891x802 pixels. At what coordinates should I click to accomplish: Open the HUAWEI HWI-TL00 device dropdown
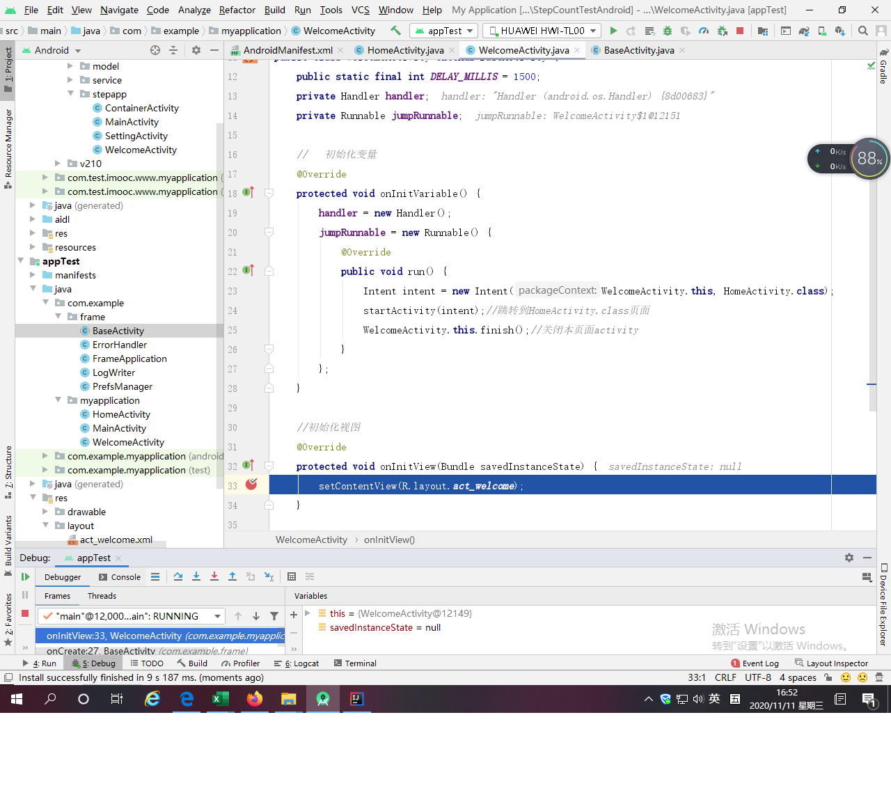[542, 31]
